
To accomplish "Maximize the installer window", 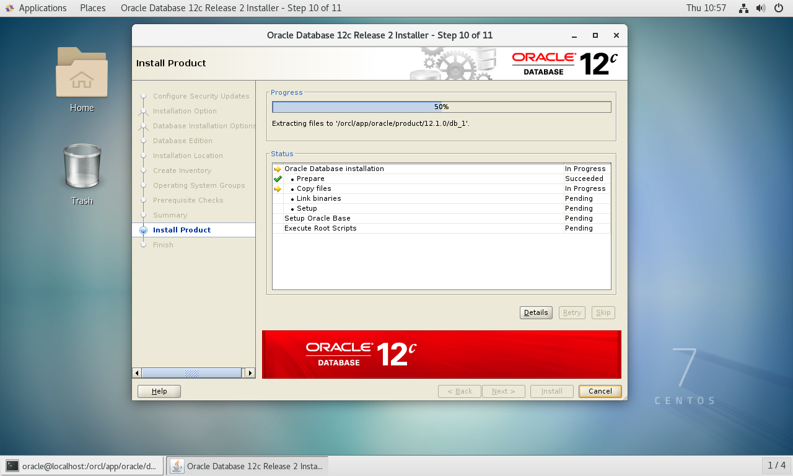I will tap(595, 35).
